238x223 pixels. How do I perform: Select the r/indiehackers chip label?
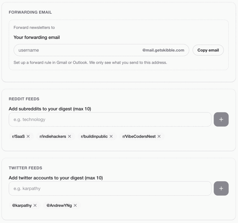click(x=53, y=136)
